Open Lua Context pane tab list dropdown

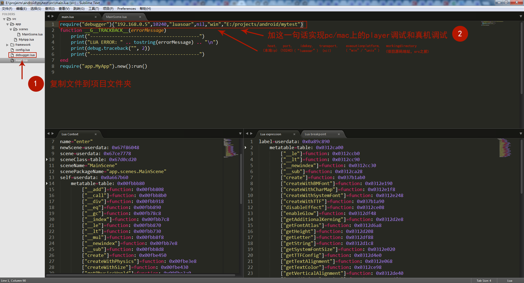(x=240, y=134)
